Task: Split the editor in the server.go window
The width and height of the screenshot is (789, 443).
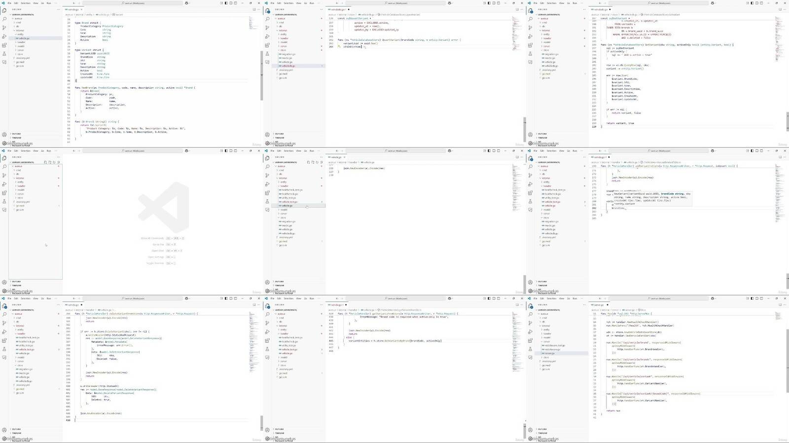Action: [x=780, y=305]
